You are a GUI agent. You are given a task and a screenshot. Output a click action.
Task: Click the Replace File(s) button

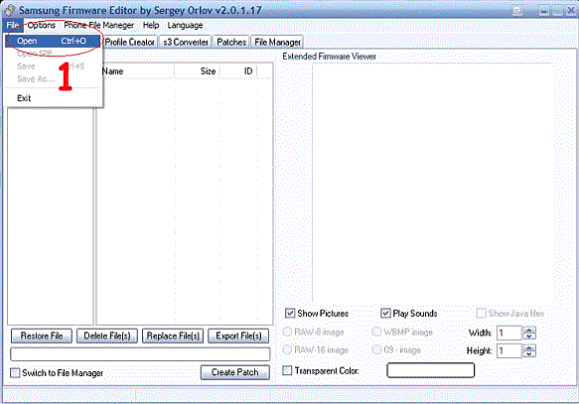pos(173,336)
